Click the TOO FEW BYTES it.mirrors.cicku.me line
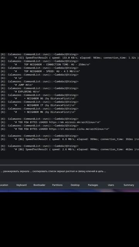Image resolution: width=139 pixels, height=247 pixels. pyautogui.click(x=55, y=129)
